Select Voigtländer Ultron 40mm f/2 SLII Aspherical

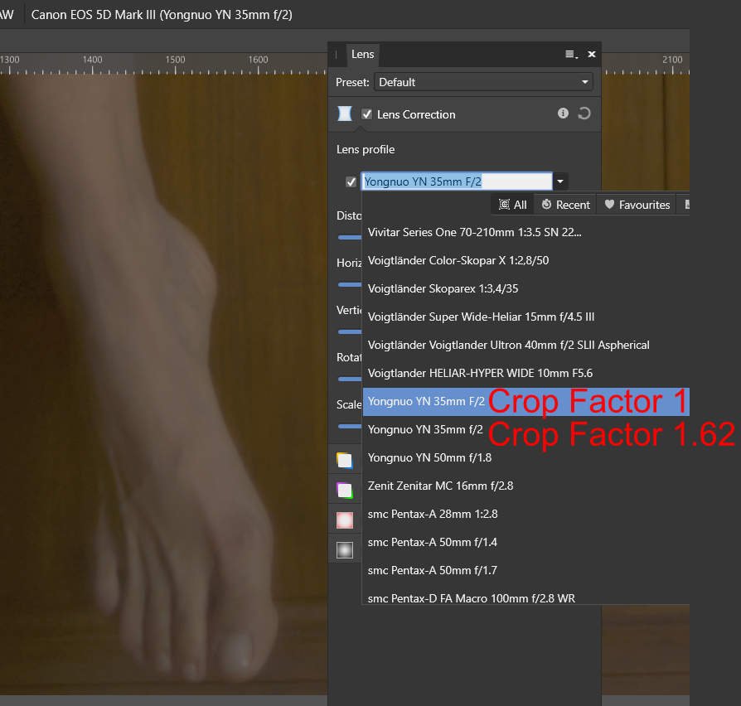[x=526, y=345]
